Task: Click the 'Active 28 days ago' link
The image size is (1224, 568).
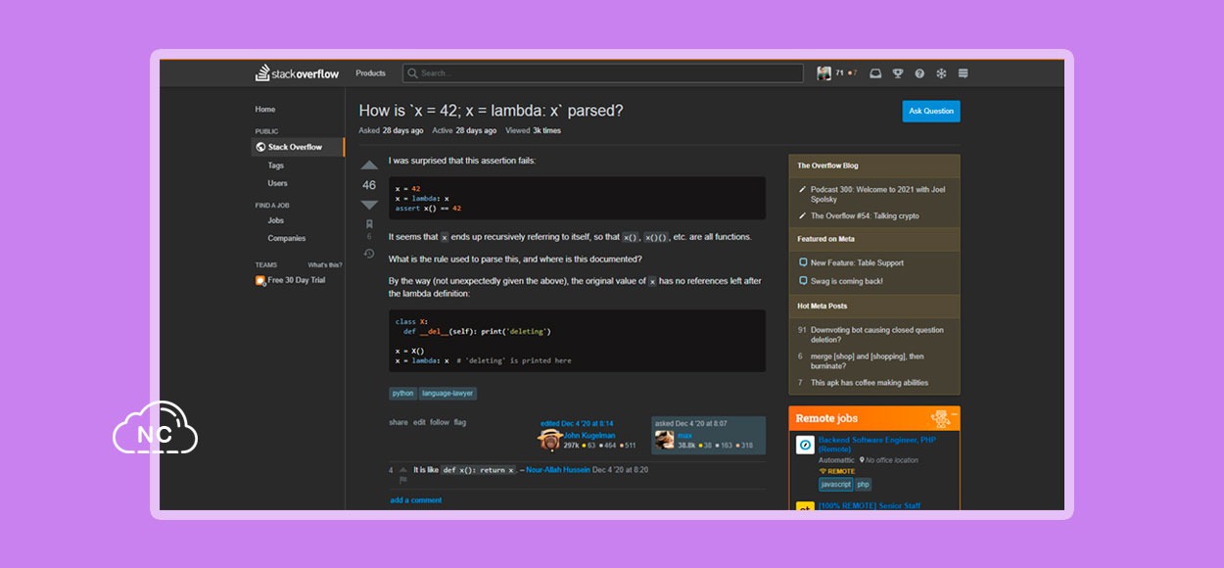Action: coord(464,130)
